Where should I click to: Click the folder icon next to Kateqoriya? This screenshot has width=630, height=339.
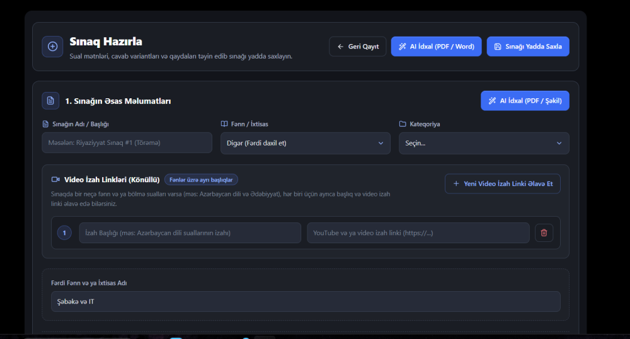[403, 124]
